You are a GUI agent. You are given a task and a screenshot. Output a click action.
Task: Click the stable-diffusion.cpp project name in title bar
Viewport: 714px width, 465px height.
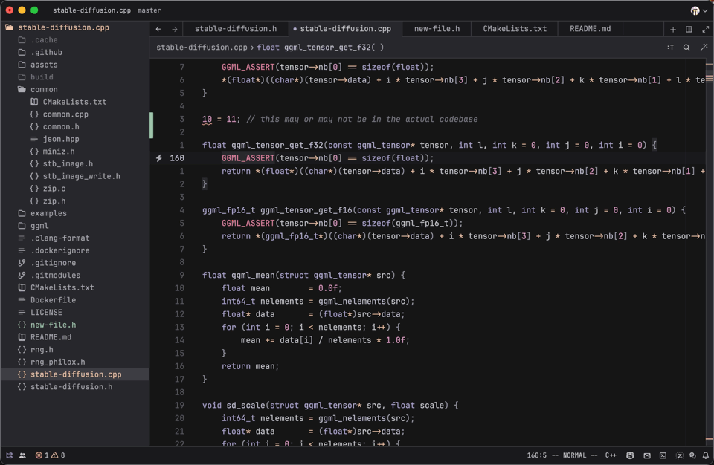point(91,10)
